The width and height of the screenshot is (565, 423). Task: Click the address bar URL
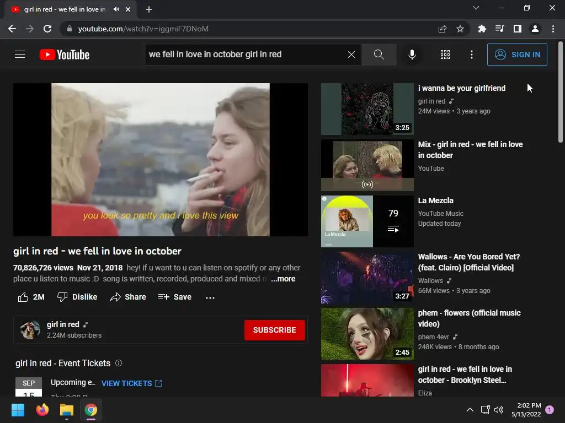point(143,29)
